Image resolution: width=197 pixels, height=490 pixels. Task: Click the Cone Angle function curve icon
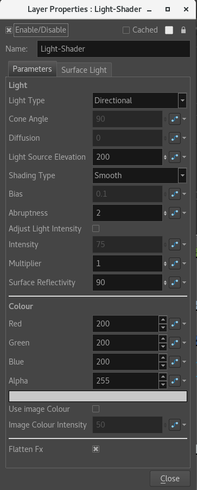click(x=175, y=119)
